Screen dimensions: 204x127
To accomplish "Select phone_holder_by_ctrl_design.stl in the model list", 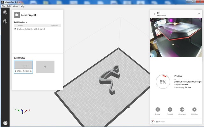I will pos(32,29).
